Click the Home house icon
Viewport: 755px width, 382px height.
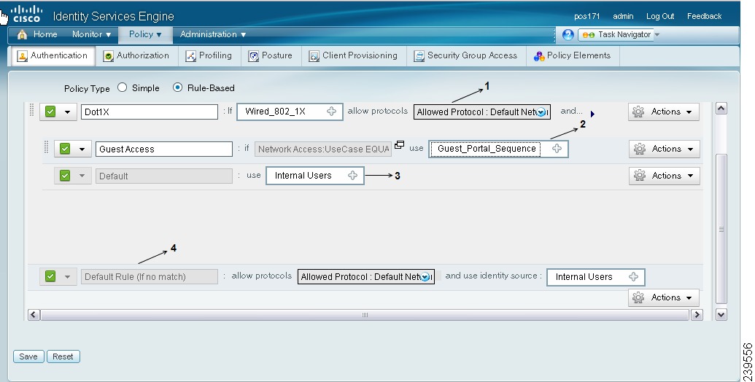pyautogui.click(x=22, y=35)
